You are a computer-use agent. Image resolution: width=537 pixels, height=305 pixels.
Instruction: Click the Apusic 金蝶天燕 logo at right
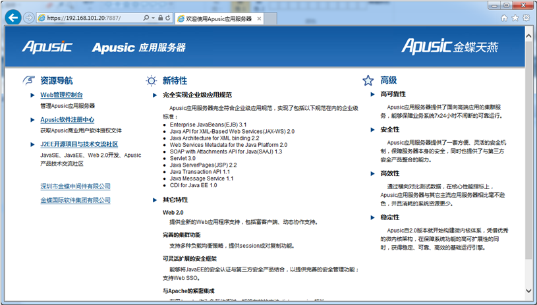point(449,46)
